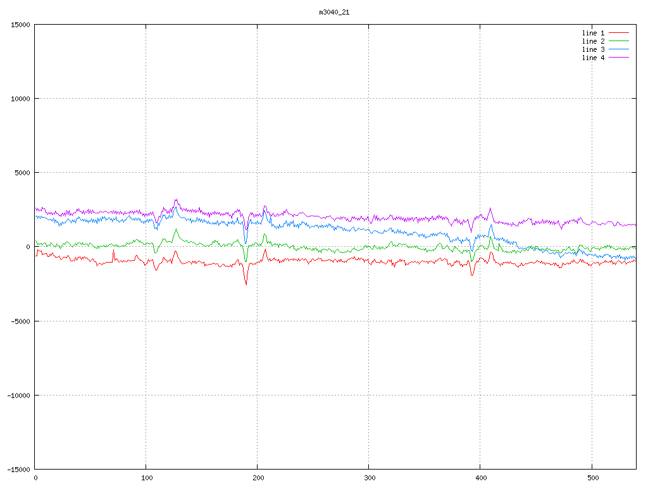The height and width of the screenshot is (486, 648).
Task: Click the x-axis label 200
Action: tap(258, 478)
